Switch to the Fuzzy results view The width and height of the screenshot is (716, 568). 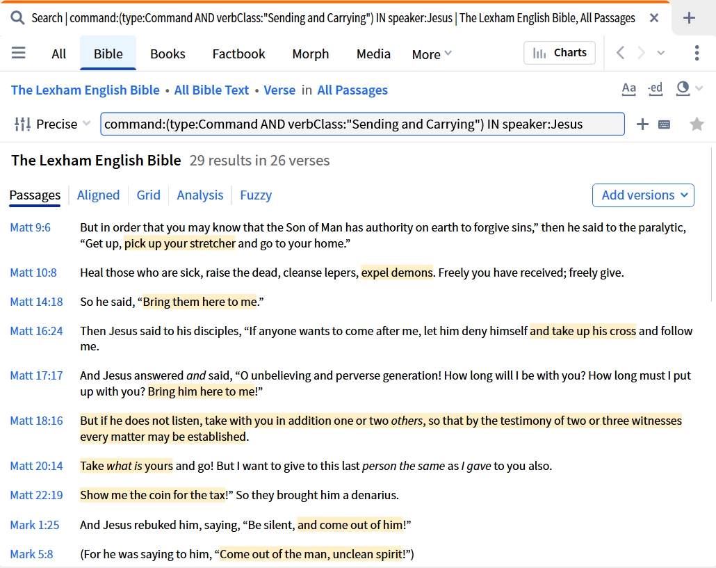[x=256, y=195]
